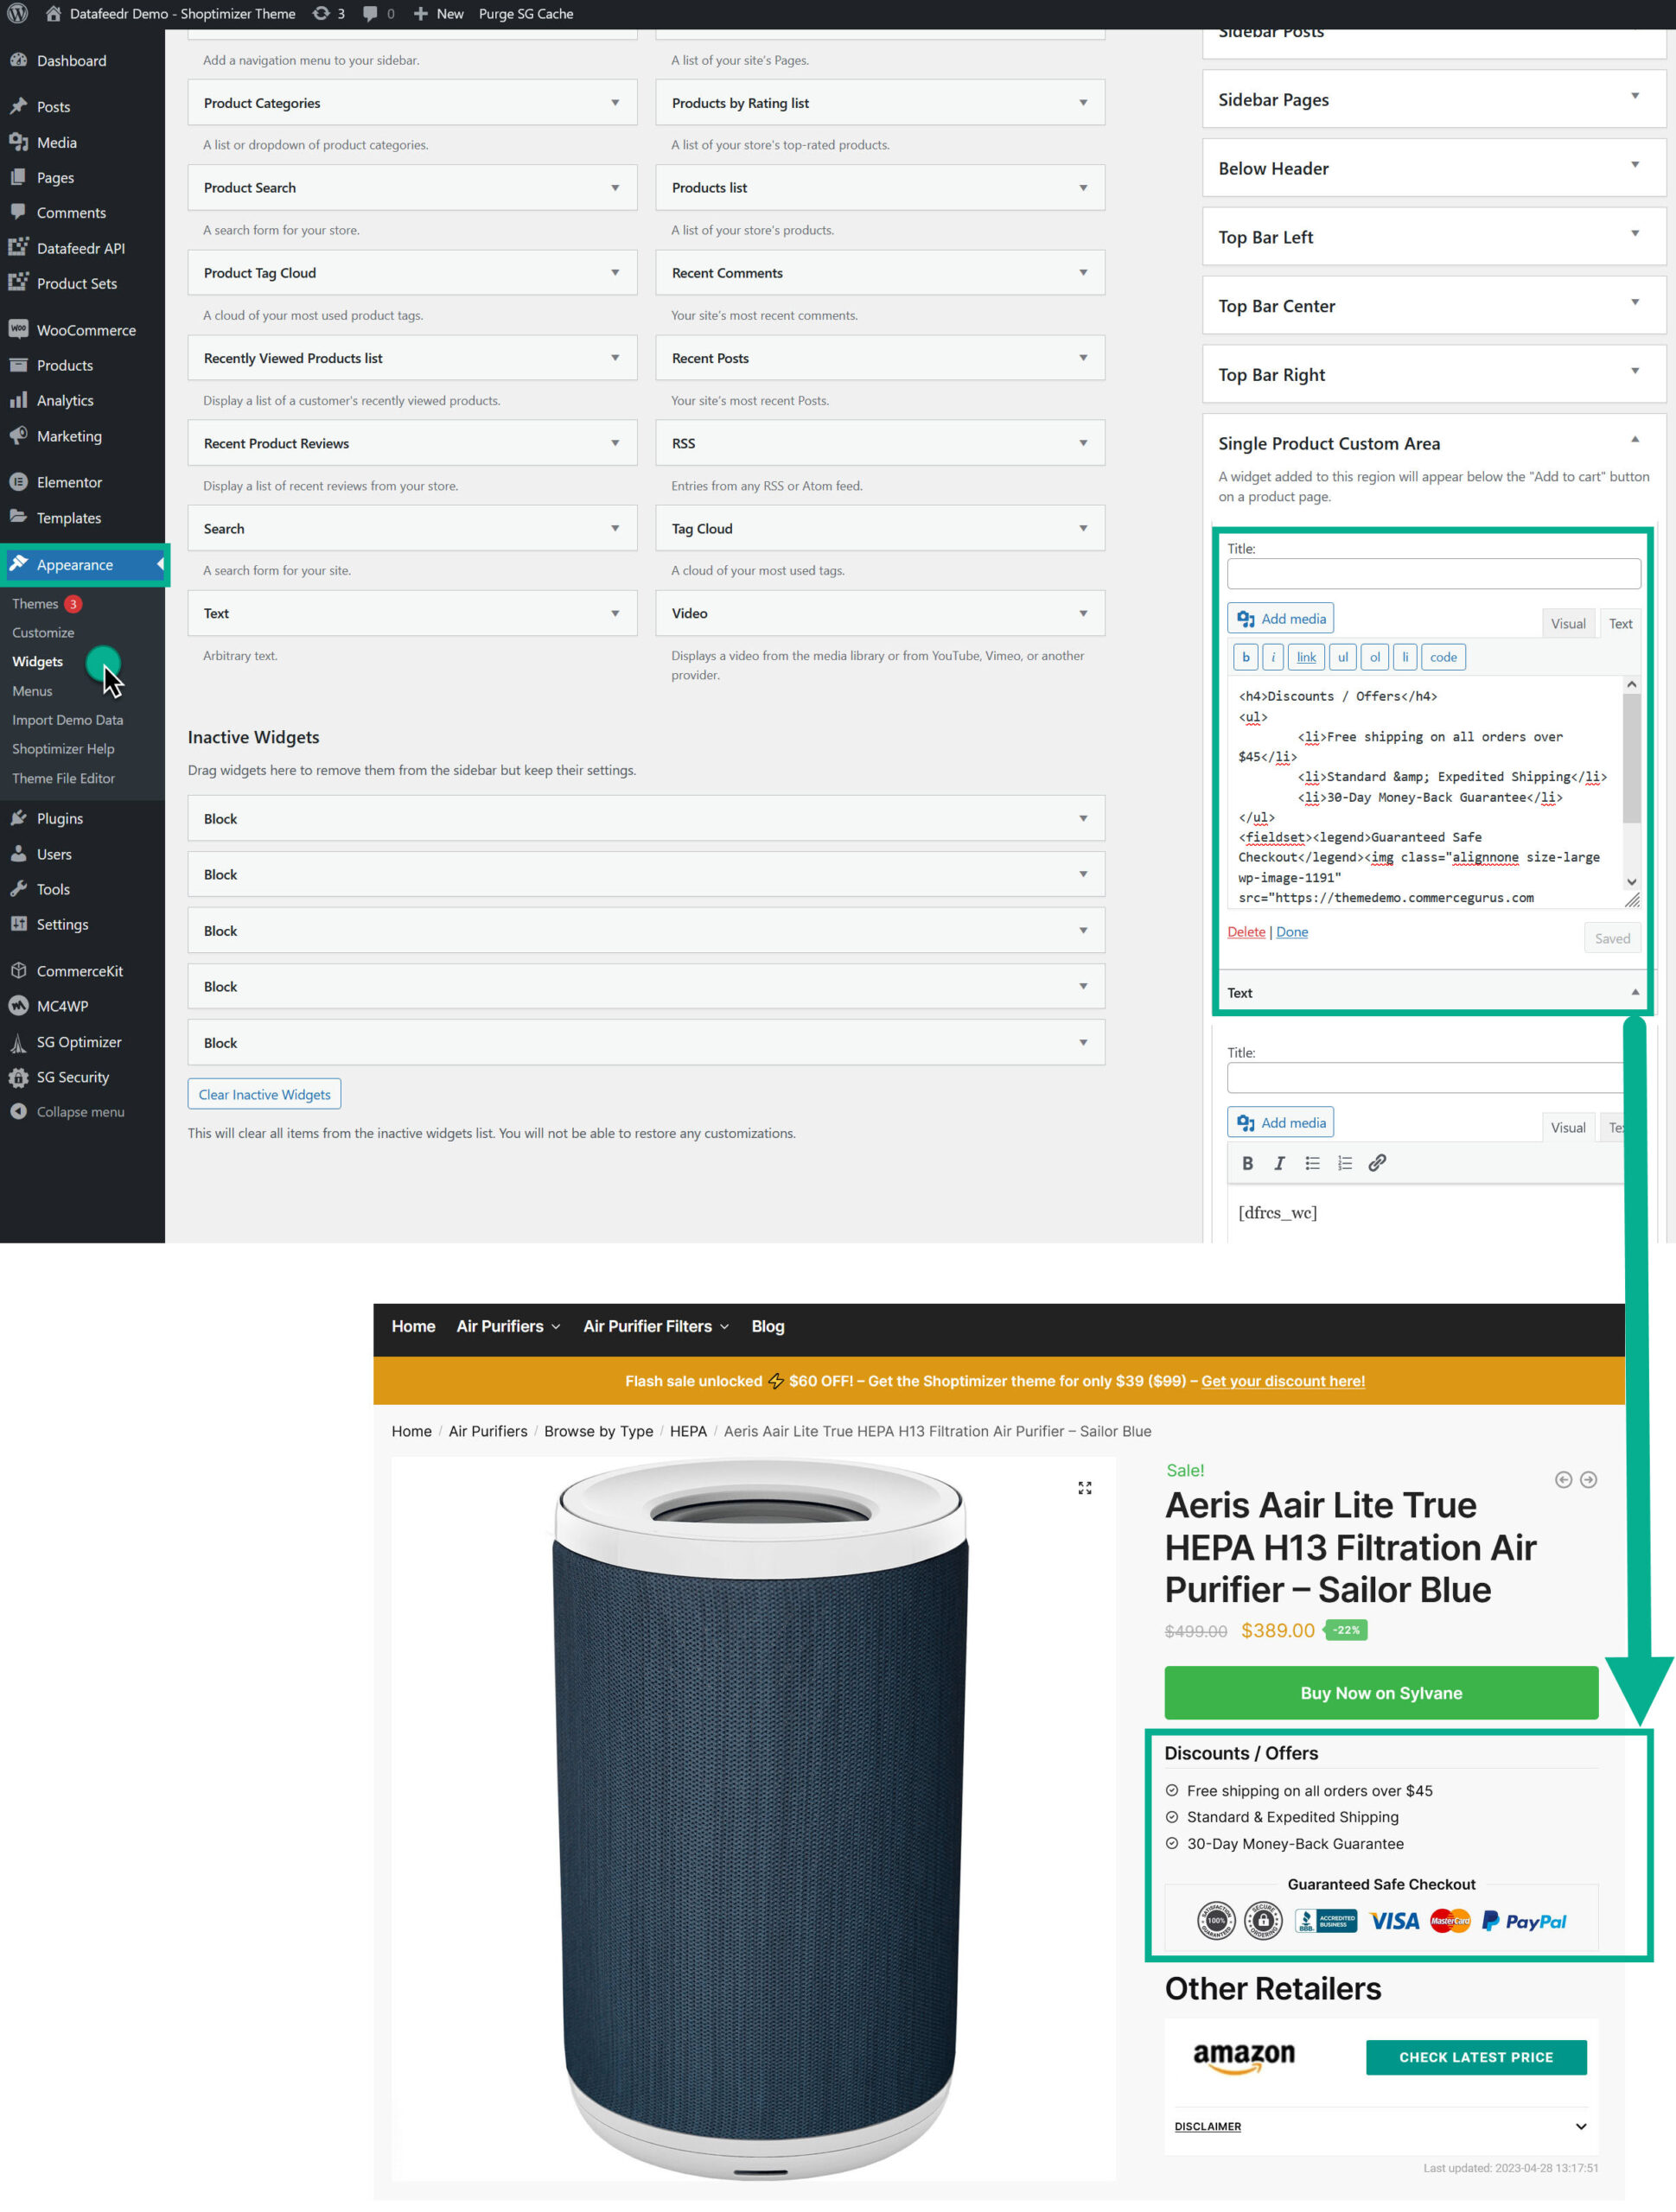The image size is (1676, 2212).
Task: Click the Datafeedr API menu icon
Action: 18,247
